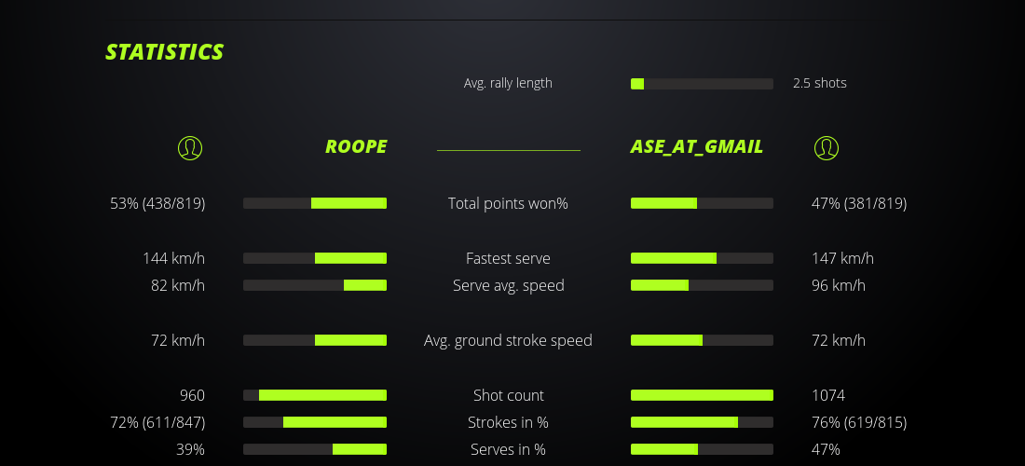Click ASE_AT_GMAIL's Shot count bar
Viewport: 1025px width, 466px height.
pos(702,395)
